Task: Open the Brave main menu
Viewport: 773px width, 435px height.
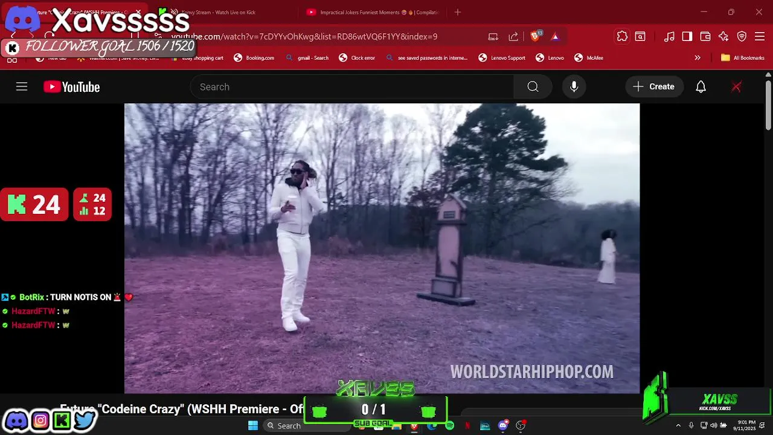Action: click(x=760, y=37)
